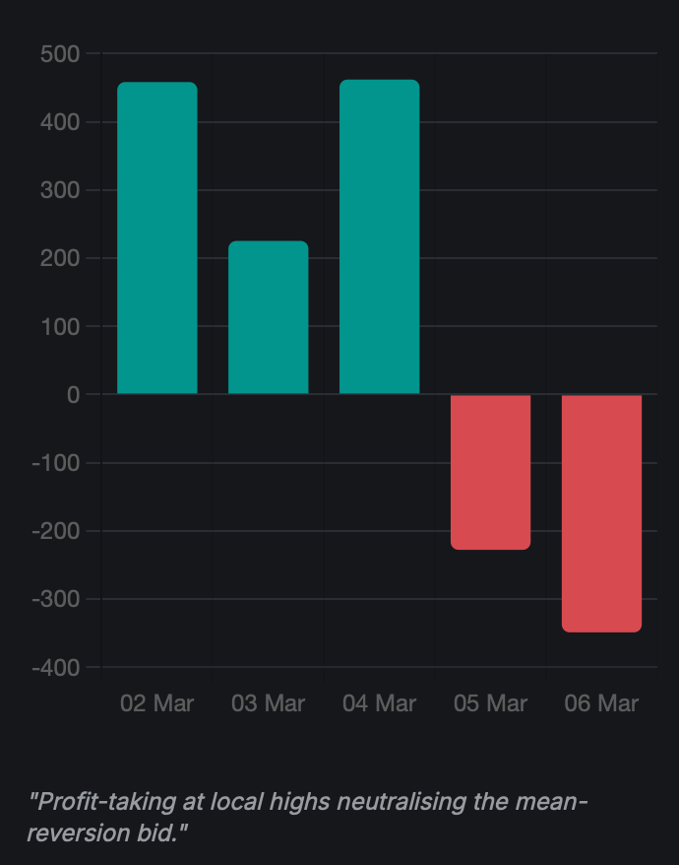Select the -100 y-axis tick label

(x=56, y=463)
